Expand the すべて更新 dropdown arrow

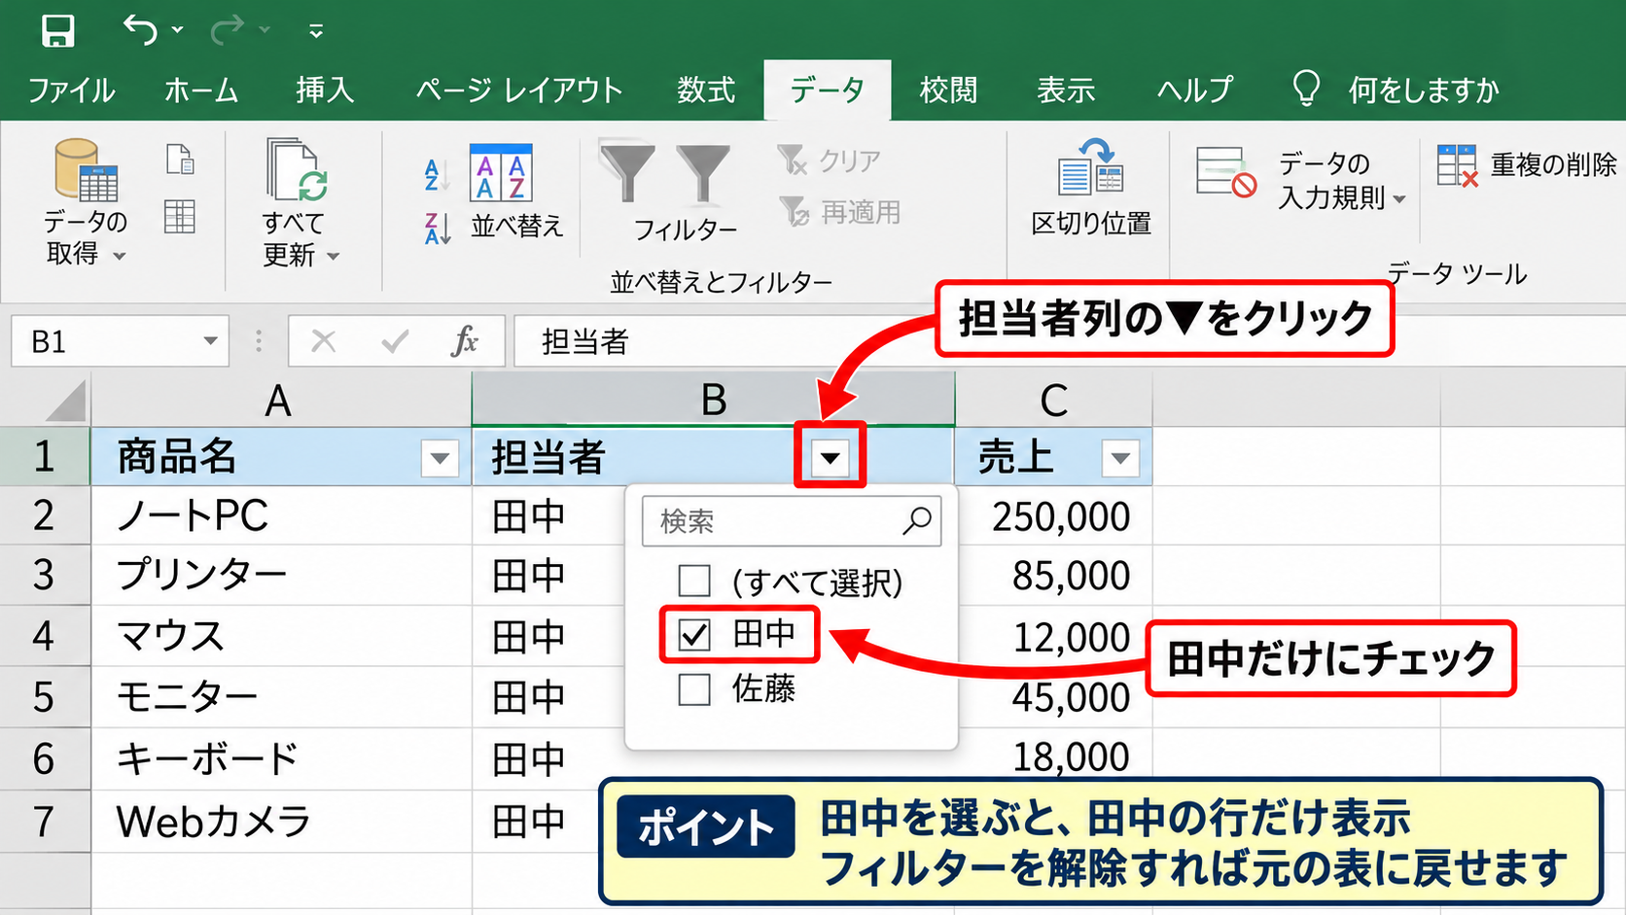334,257
